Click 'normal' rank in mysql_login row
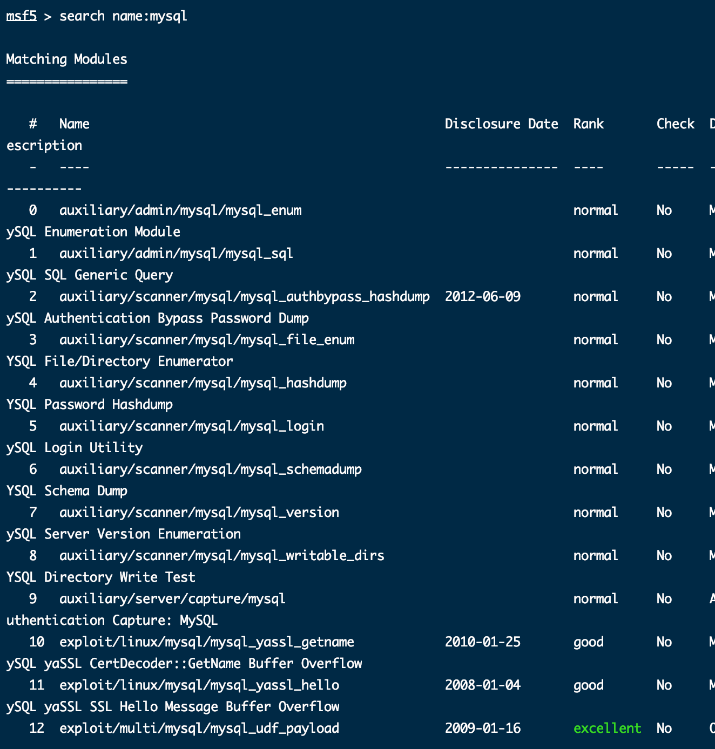Image resolution: width=715 pixels, height=749 pixels. [596, 426]
